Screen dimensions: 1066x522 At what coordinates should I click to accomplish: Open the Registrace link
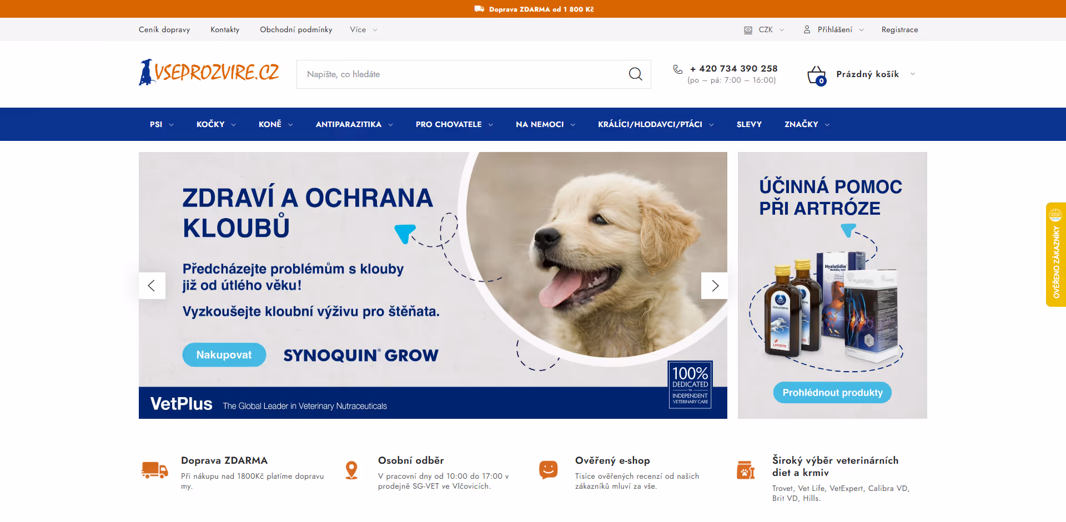coord(899,29)
